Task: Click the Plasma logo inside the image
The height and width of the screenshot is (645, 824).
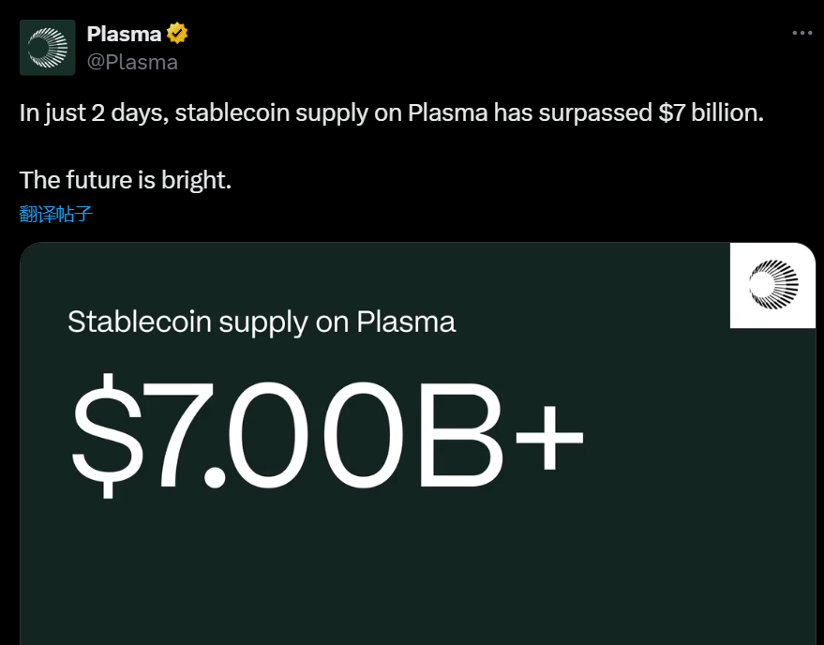Action: [x=772, y=285]
